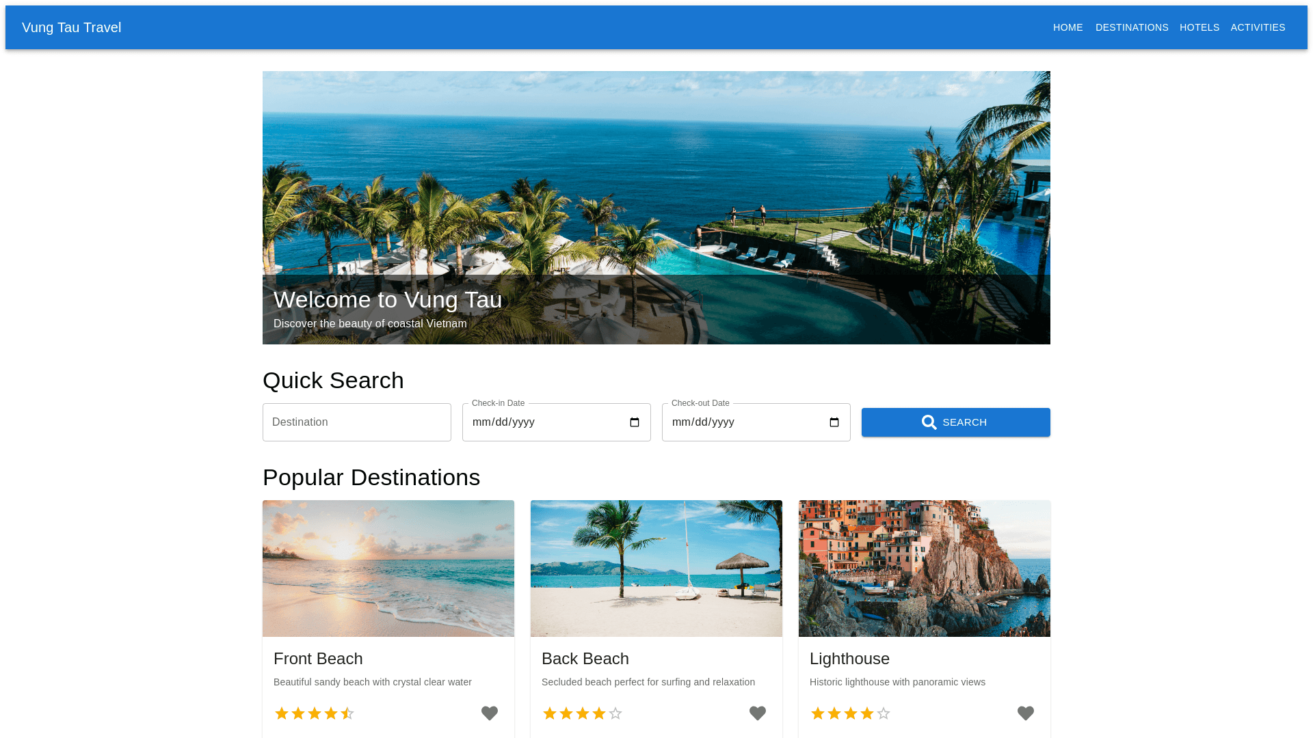The width and height of the screenshot is (1313, 738).
Task: Rate Lighthouse with fifth empty star
Action: pos(884,713)
